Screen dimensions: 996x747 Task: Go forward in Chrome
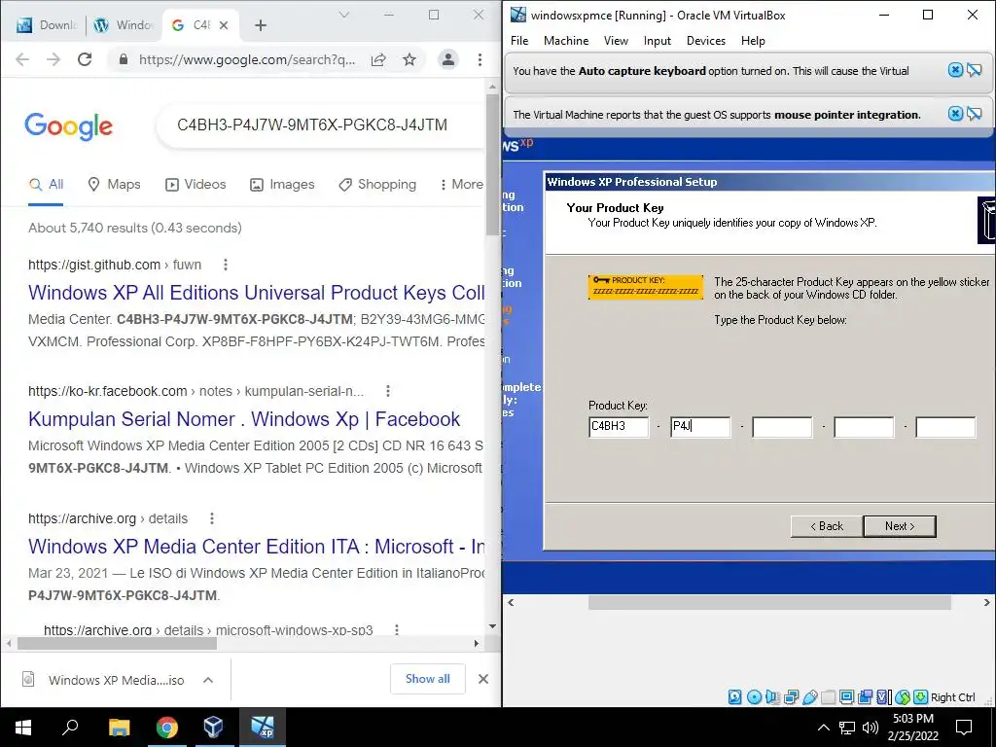(x=53, y=59)
